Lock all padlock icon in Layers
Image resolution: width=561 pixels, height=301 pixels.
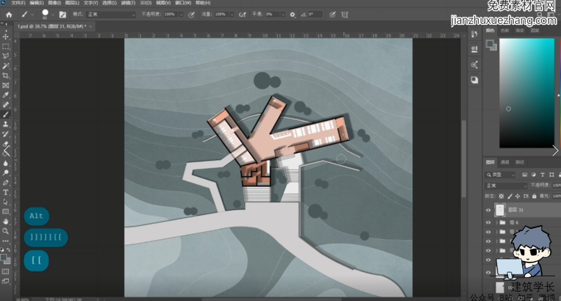tap(534, 196)
